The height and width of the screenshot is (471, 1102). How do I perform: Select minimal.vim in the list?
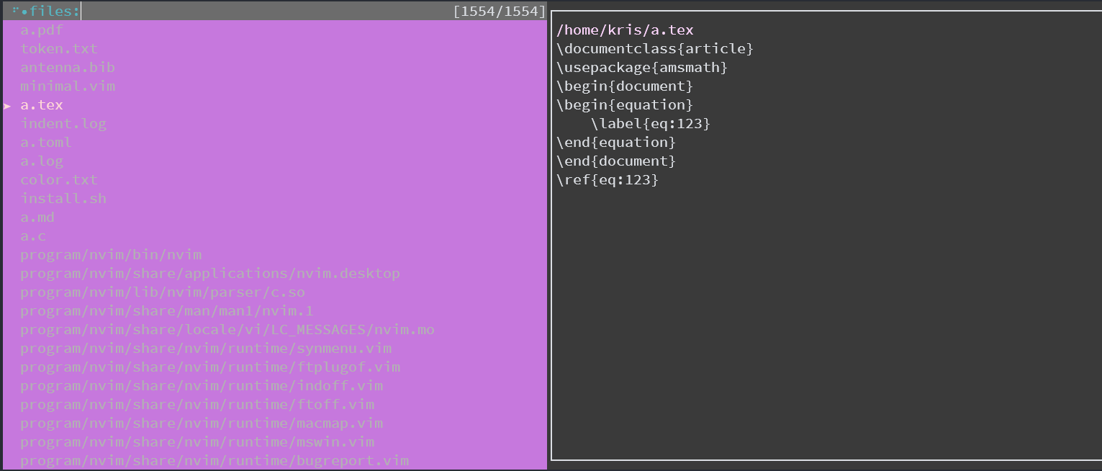[67, 86]
